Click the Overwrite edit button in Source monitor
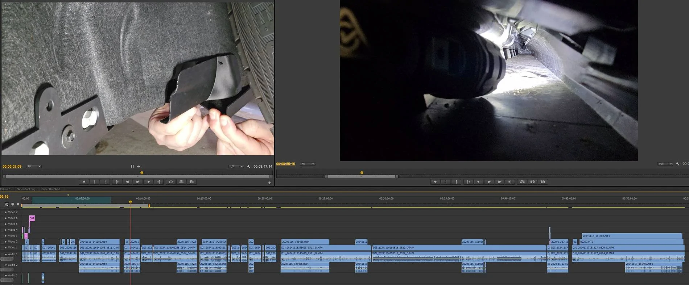Viewport: 689px width, 285px height. (x=181, y=182)
